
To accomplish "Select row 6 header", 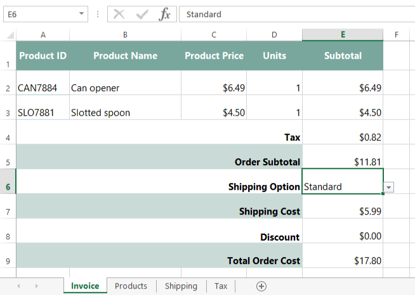I will pos(8,187).
